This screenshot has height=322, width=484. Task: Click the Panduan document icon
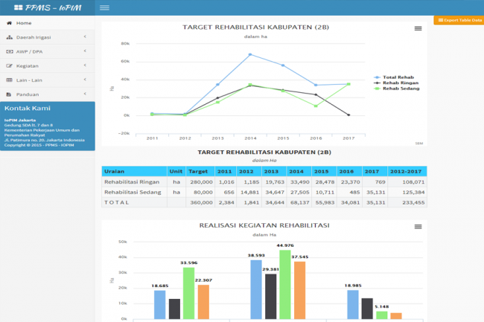tap(9, 94)
